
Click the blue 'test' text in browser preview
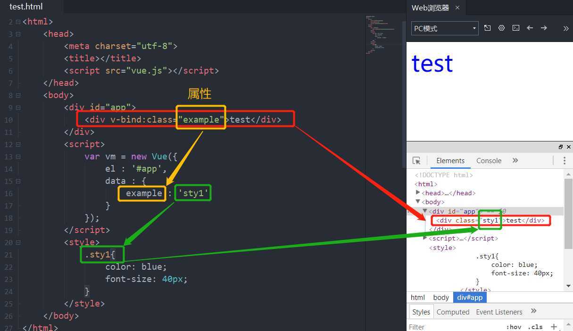432,64
